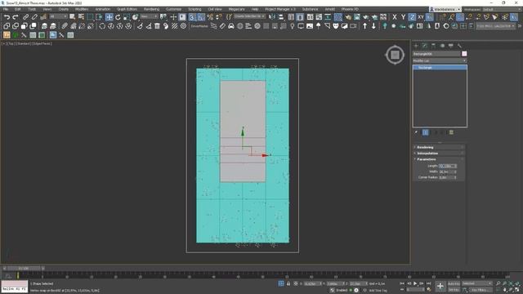This screenshot has height=294, width=523.
Task: Constrain movement to the Y axis
Action: 403,17
